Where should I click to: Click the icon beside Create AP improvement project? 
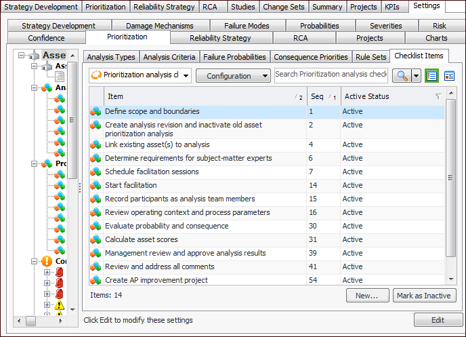(x=96, y=280)
